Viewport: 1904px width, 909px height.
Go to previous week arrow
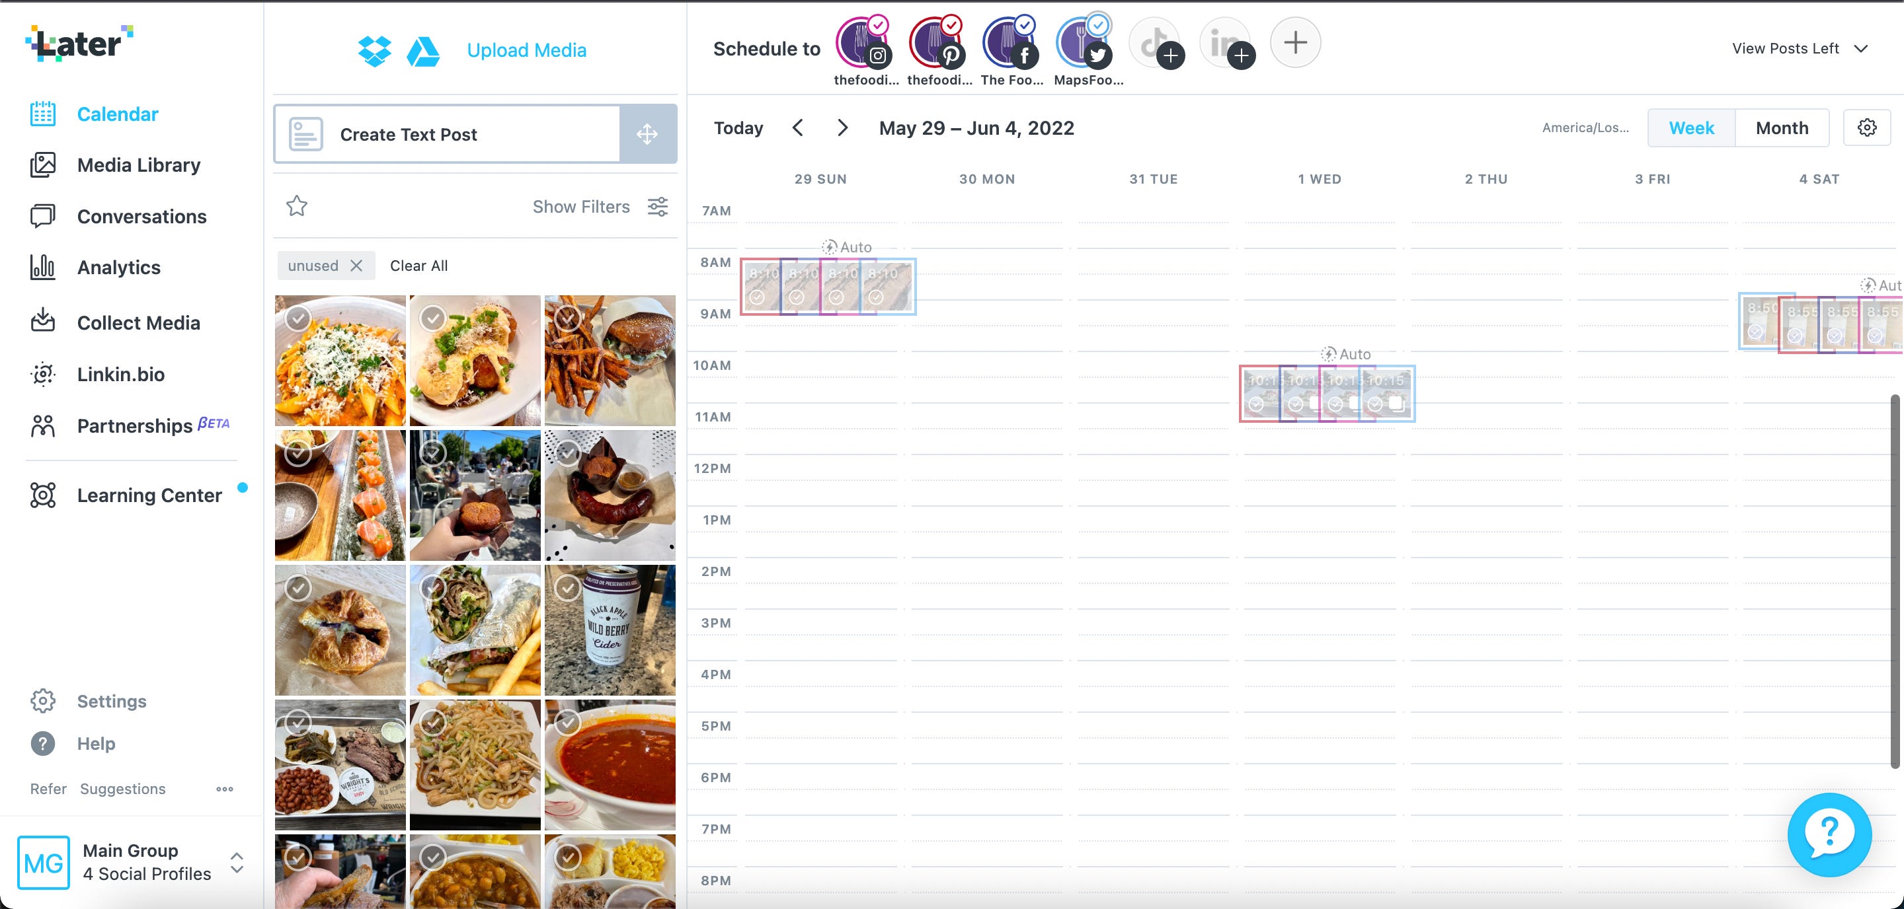797,127
